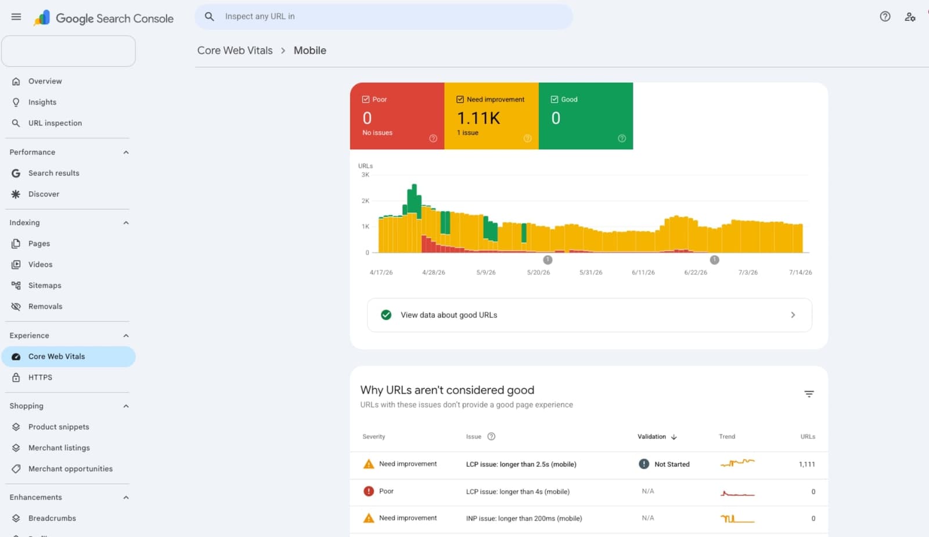The width and height of the screenshot is (929, 537).
Task: Click the yellow Need improvement summary card
Action: tap(492, 116)
